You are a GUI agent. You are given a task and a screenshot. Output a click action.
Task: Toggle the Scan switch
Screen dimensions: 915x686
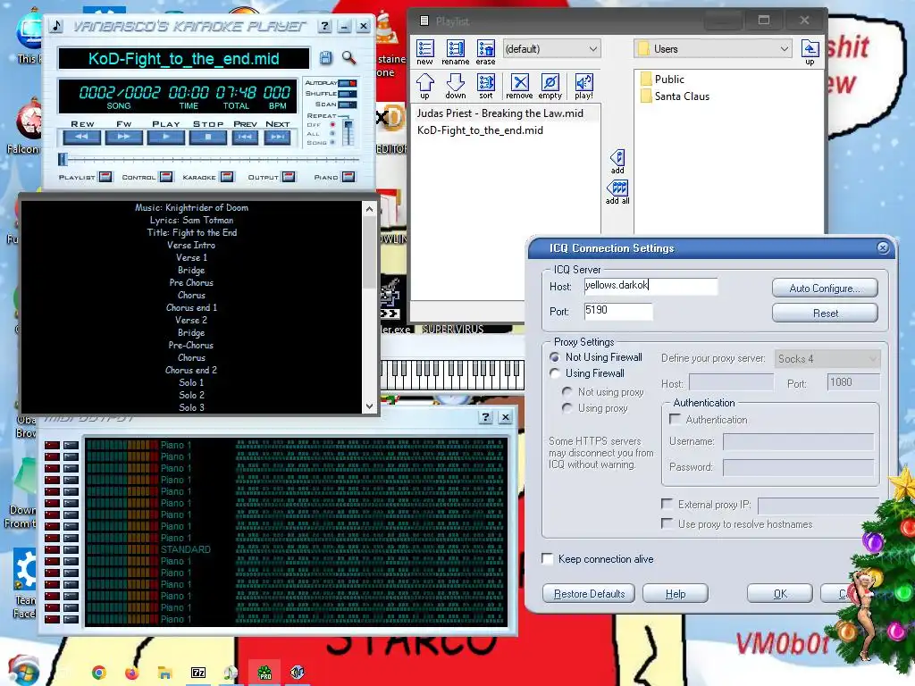point(348,105)
